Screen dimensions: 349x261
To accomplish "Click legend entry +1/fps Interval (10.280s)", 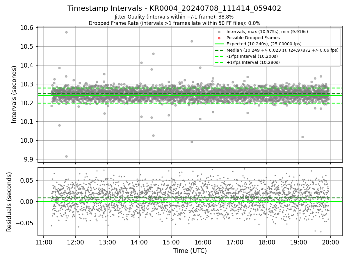I will 253,62.
